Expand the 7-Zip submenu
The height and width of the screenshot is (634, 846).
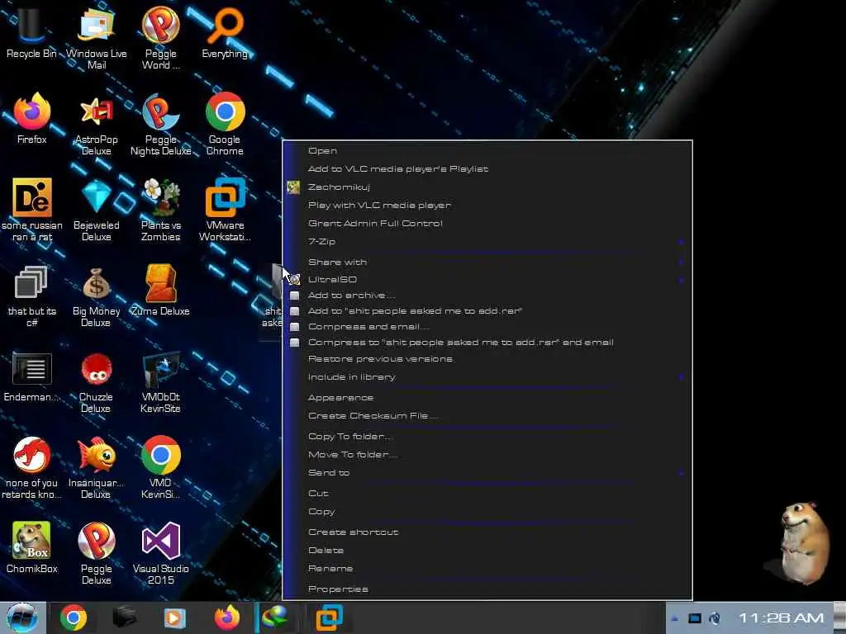coord(487,242)
